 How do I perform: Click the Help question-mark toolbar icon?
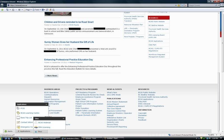[x=43, y=10]
